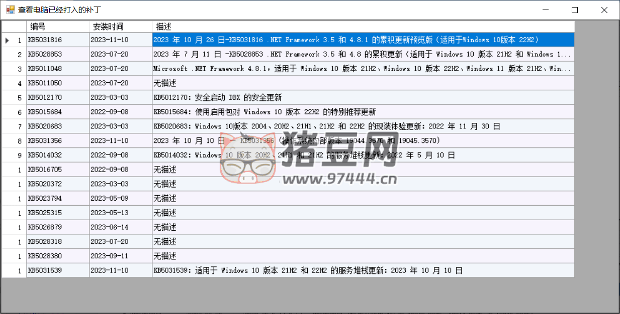Click the 描述 column header
Screen dimensions: 620x314
(x=363, y=27)
